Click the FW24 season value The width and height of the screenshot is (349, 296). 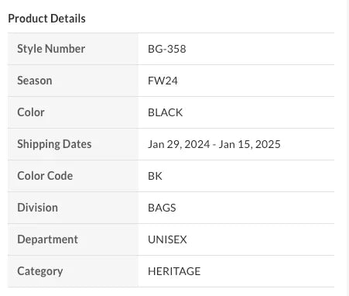coord(163,81)
